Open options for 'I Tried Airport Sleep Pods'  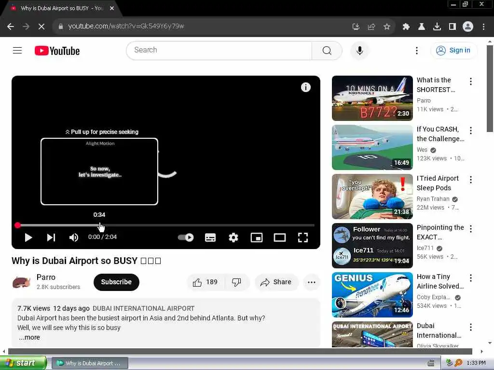click(x=471, y=180)
